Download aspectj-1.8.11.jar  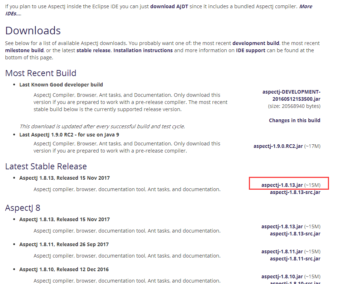coord(282,251)
